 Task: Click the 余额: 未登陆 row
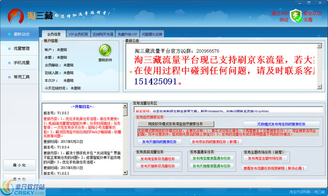pyautogui.click(x=56, y=57)
